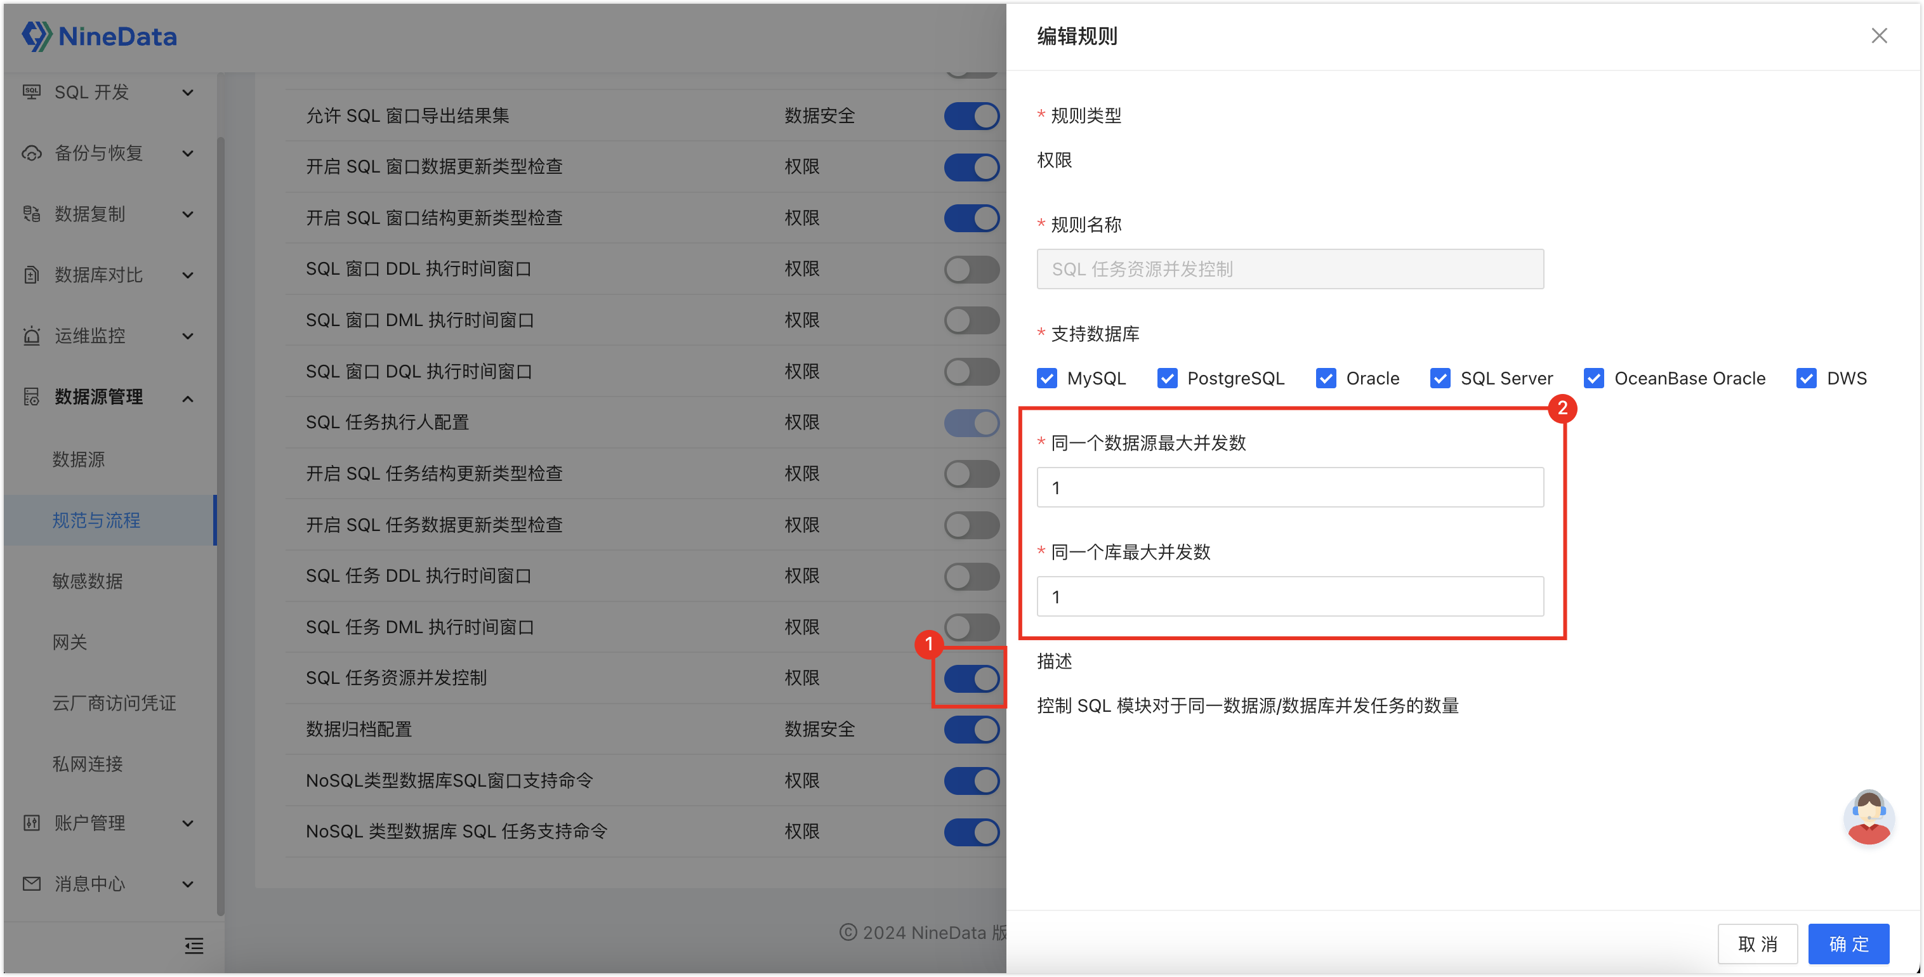This screenshot has height=977, width=1924.
Task: Disable SQL 任务资源并发控制 switch
Action: click(x=972, y=678)
